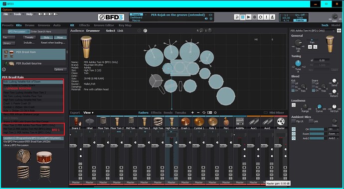The image size is (344, 189).
Task: Click the Slots button
Action: tap(46, 37)
